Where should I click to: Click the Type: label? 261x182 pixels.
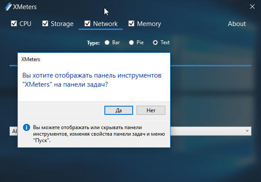click(93, 43)
